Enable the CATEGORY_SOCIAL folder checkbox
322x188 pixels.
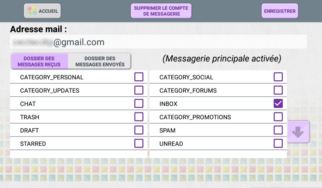[278, 77]
